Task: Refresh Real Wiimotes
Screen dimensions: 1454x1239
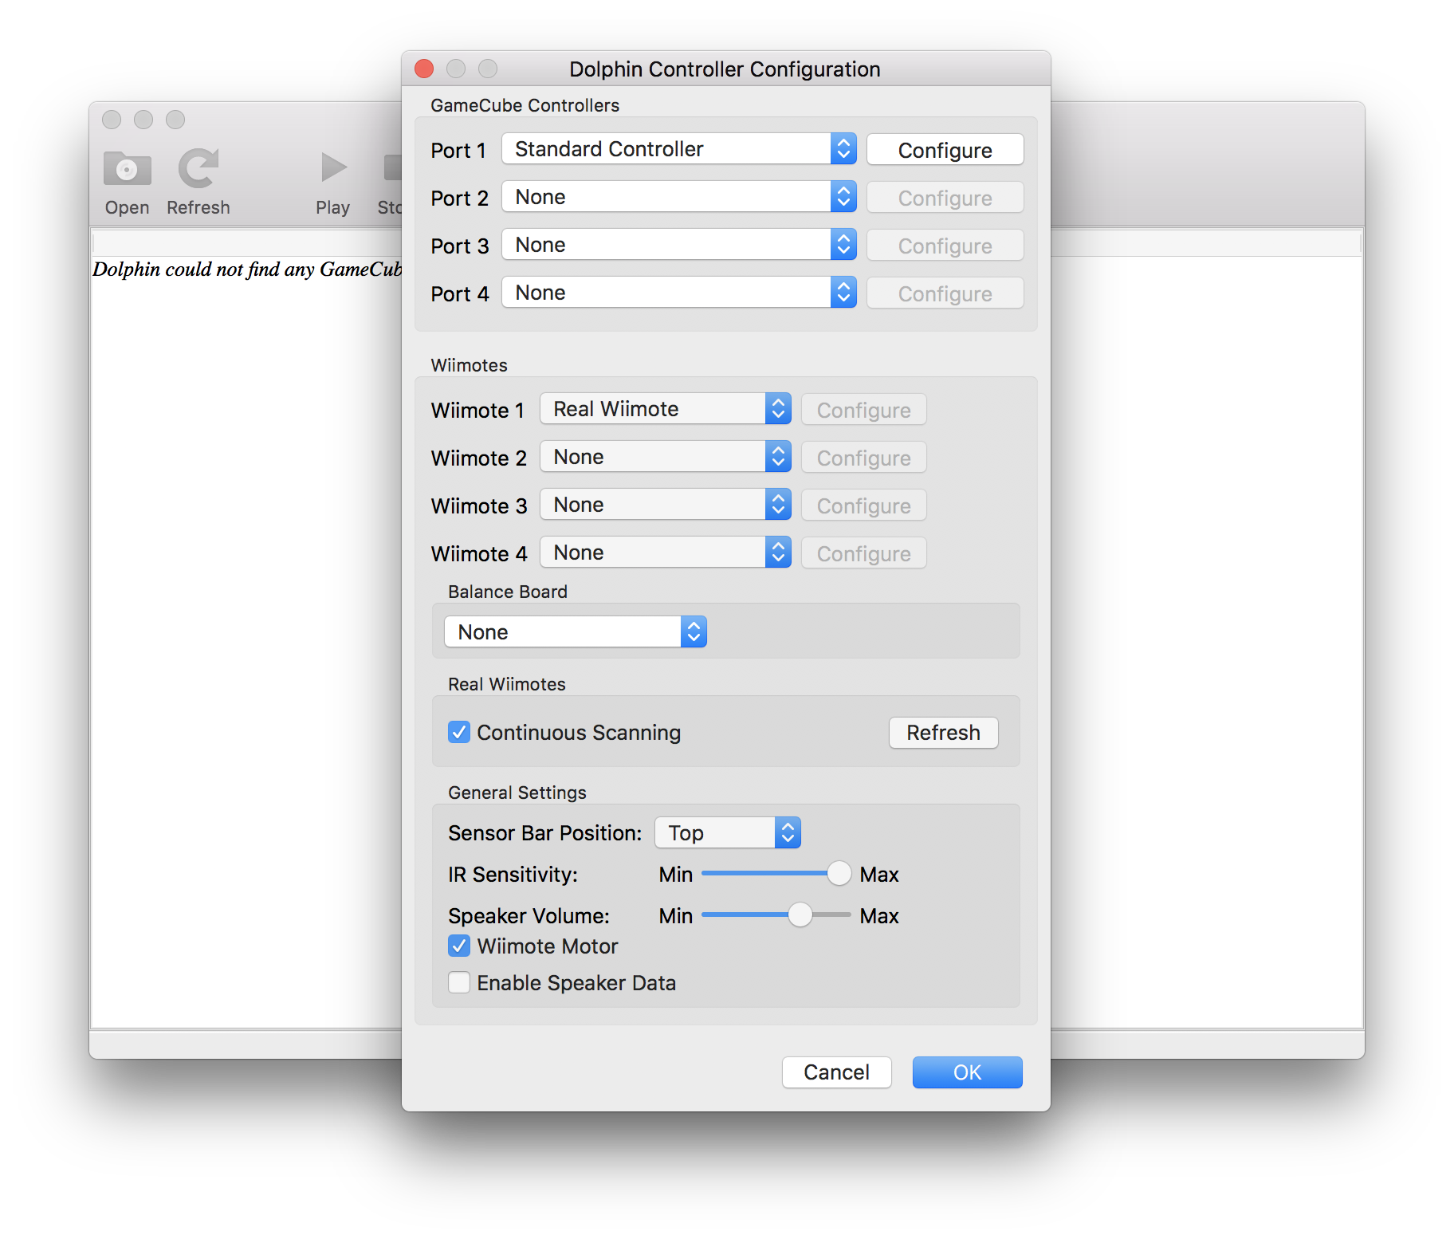Action: tap(943, 732)
